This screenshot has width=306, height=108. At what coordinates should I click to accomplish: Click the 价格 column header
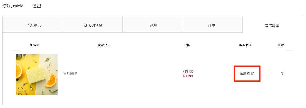tap(187, 45)
